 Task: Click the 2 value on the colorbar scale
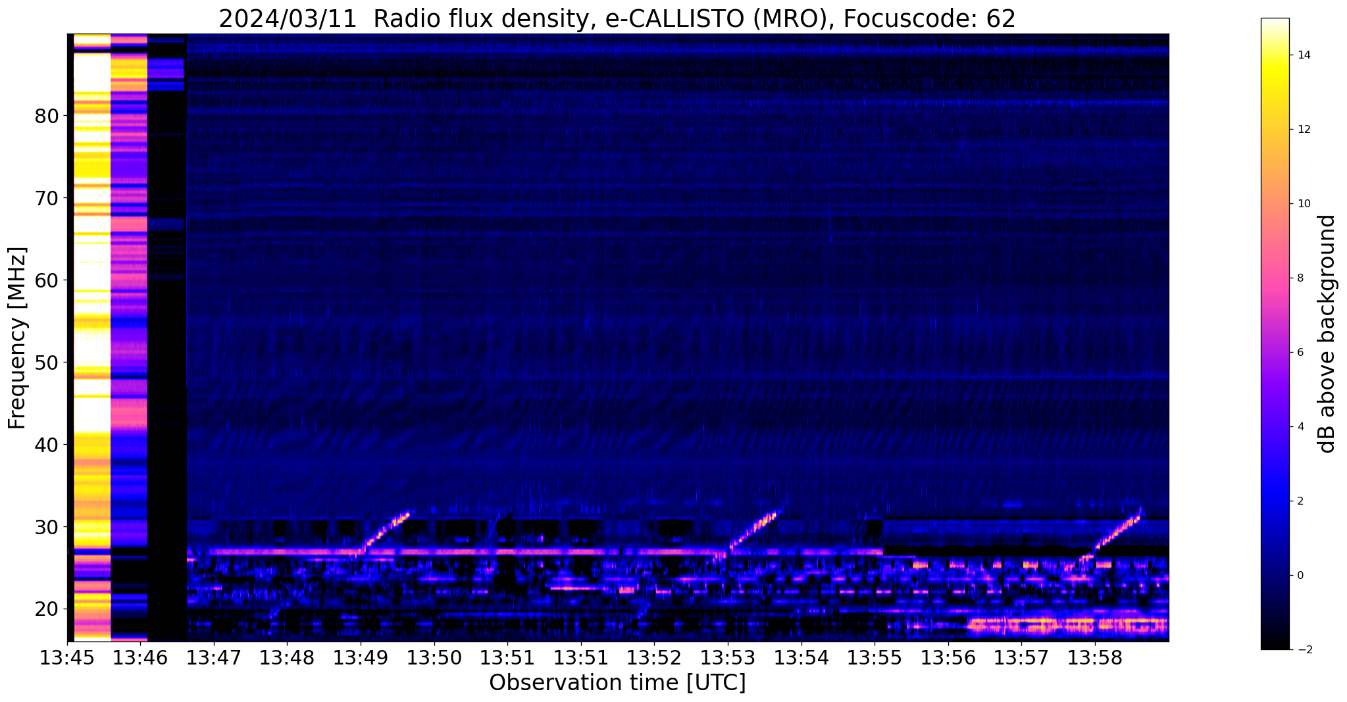click(x=1300, y=501)
